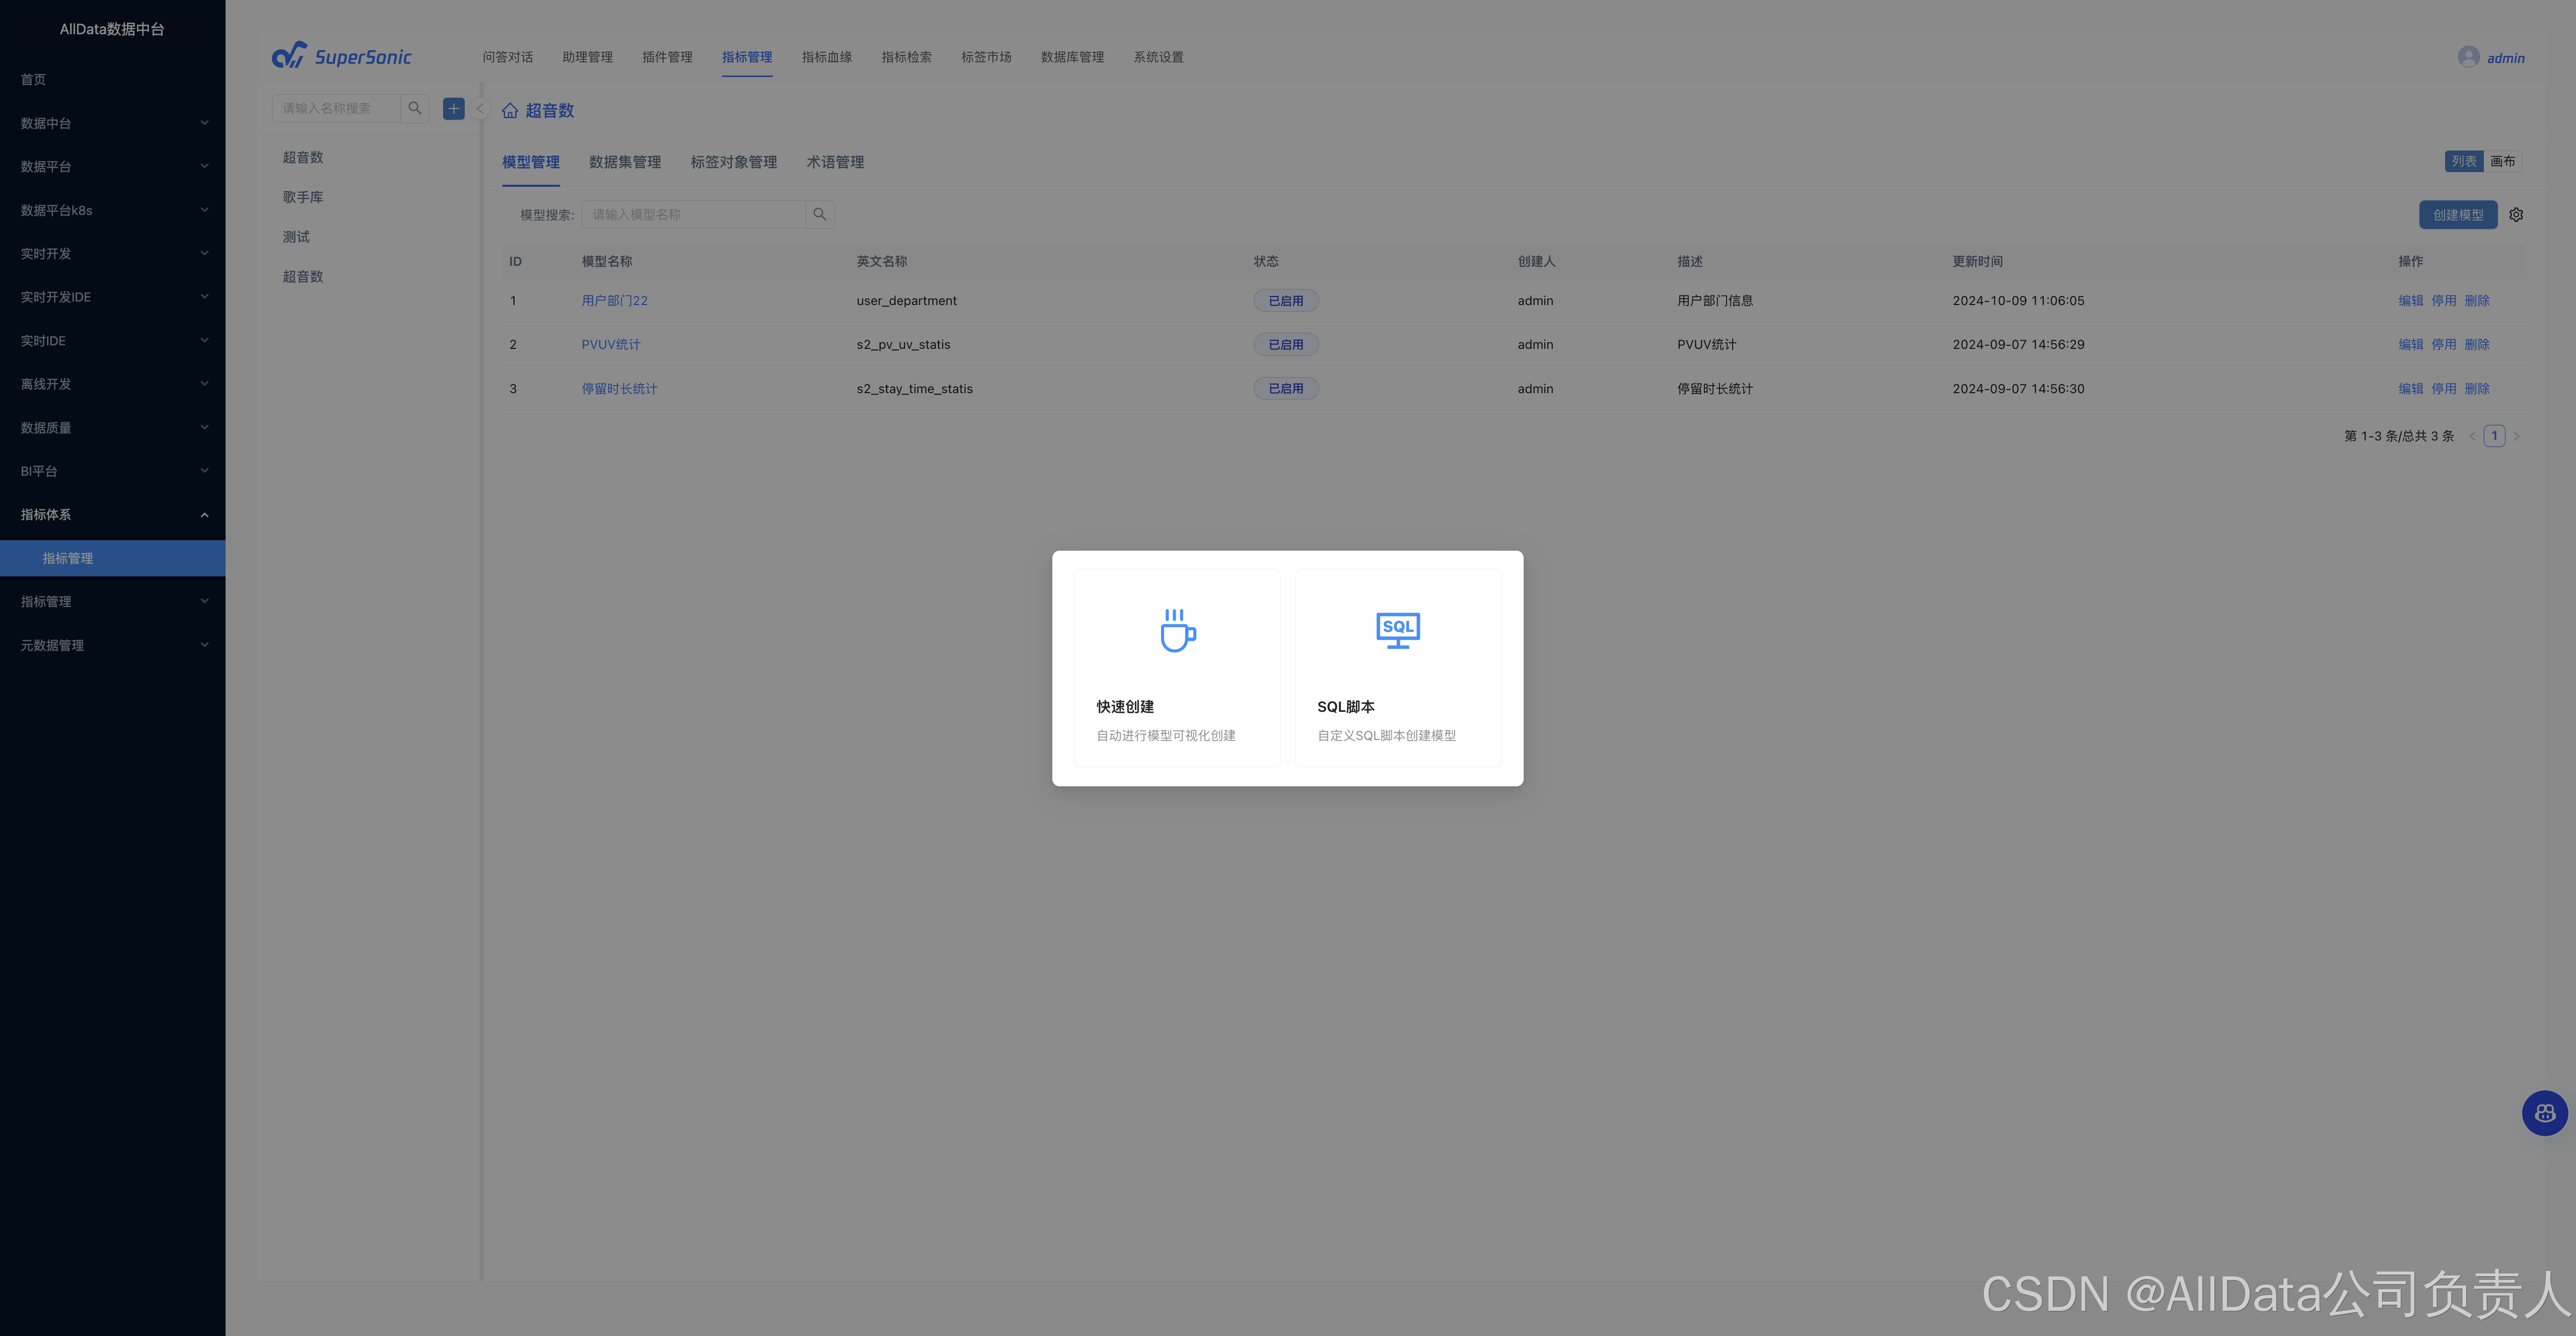
Task: Switch to 列表 list view
Action: 2463,161
